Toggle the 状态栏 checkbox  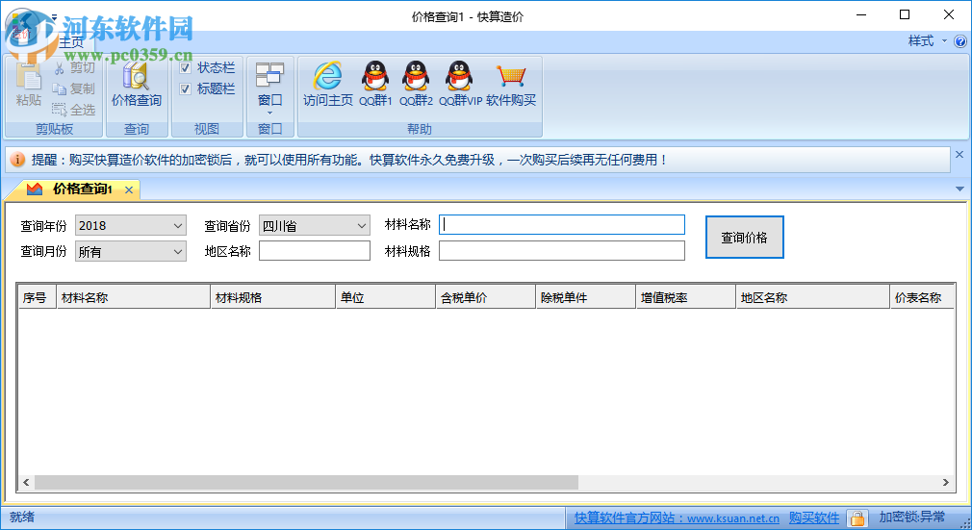tap(185, 67)
